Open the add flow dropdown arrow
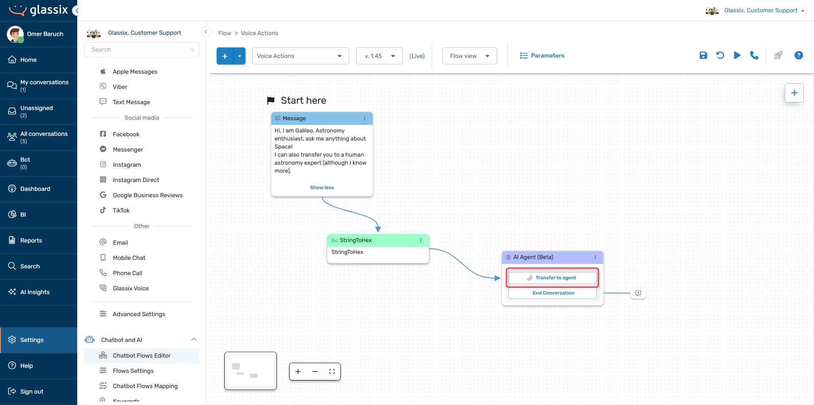The image size is (814, 405). coord(240,56)
